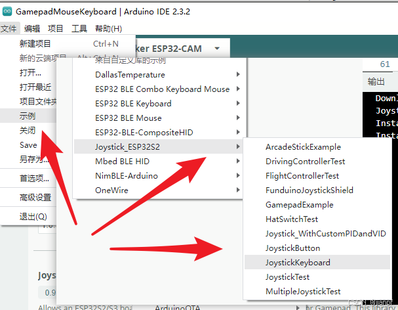Expand ESP32 BLE Mouse examples
Screen dimensions: 398x310
[x=160, y=118]
